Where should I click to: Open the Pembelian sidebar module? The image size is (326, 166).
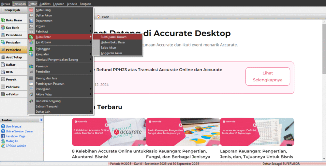tap(14, 50)
